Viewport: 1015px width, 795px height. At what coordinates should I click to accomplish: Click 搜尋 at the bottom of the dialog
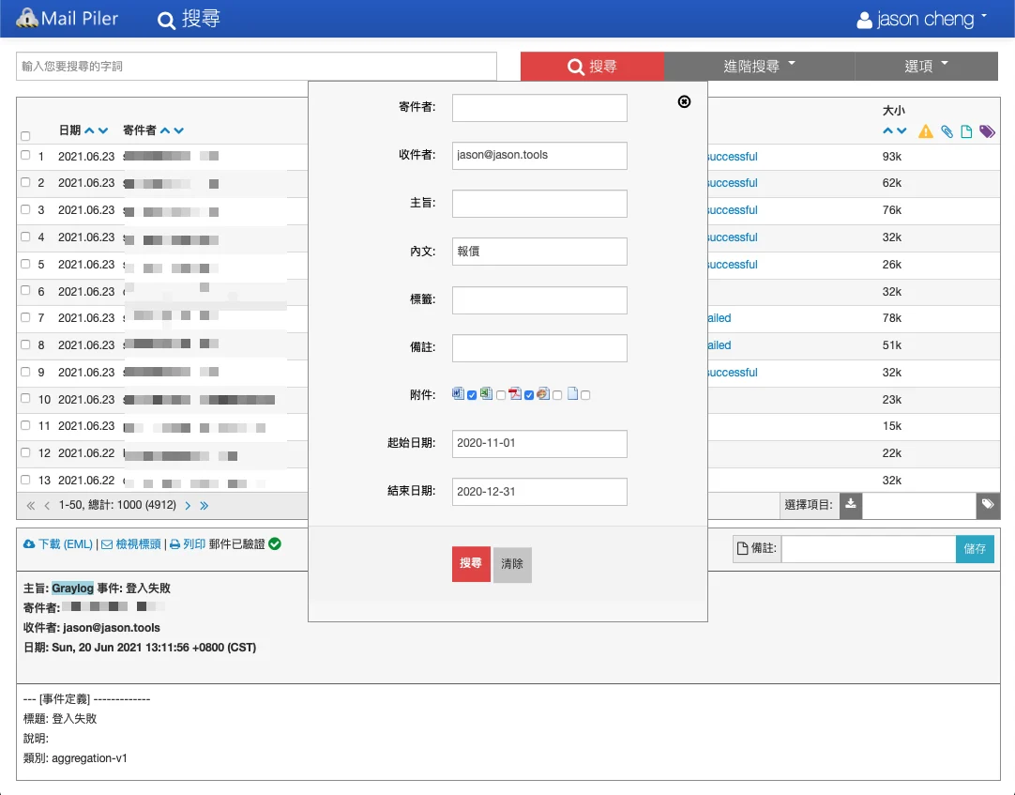(x=471, y=564)
